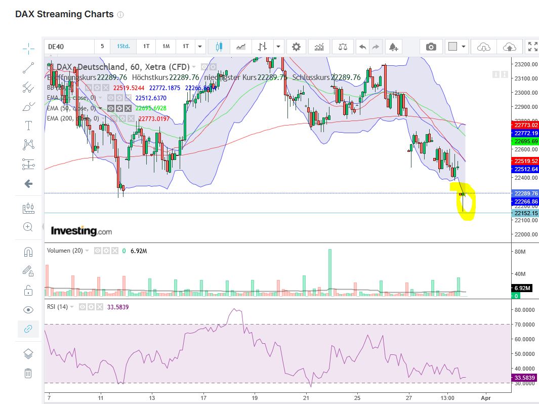Click the compare scales icon

click(x=343, y=46)
